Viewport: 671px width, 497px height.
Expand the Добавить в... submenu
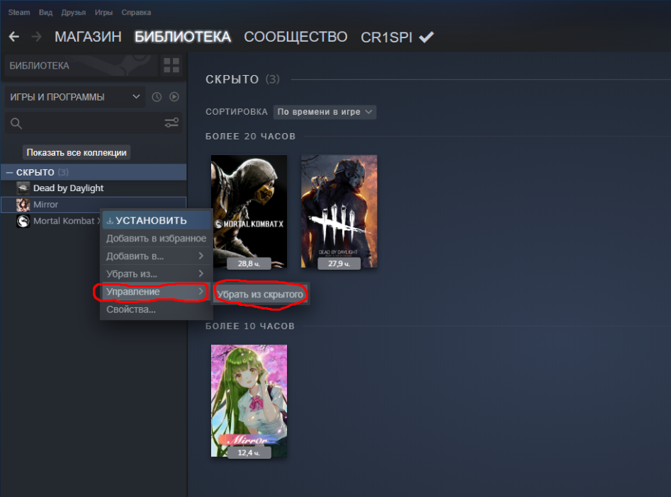[x=156, y=256]
